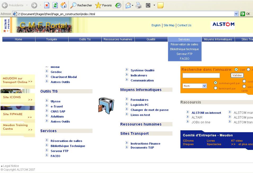The width and height of the screenshot is (253, 173).
Task: Open the Qualité navigation tab
Action: (x=151, y=39)
